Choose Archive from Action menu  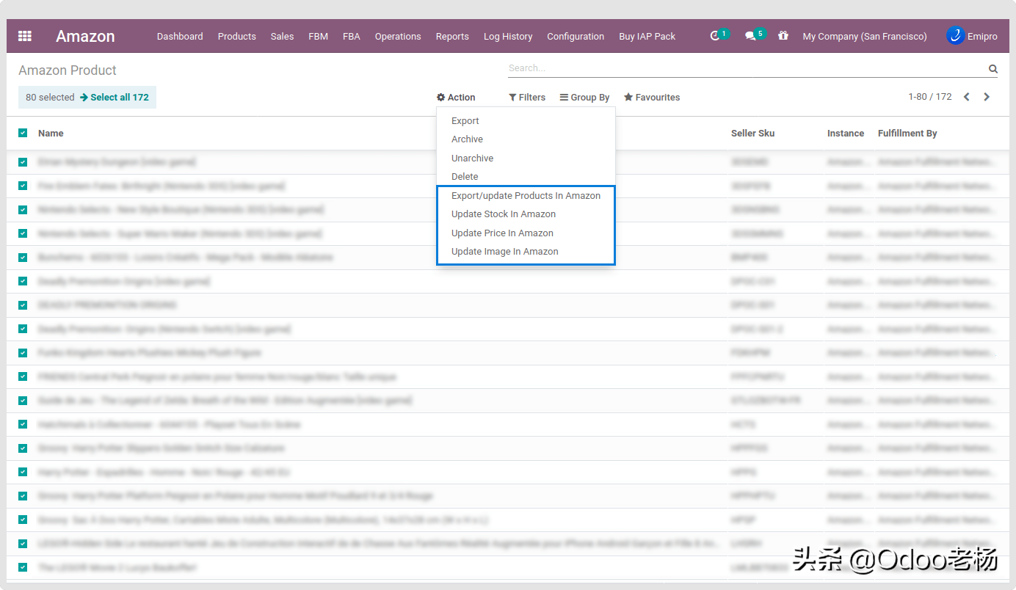click(x=467, y=139)
